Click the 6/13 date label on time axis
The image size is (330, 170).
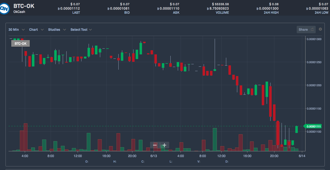[x=154, y=156]
